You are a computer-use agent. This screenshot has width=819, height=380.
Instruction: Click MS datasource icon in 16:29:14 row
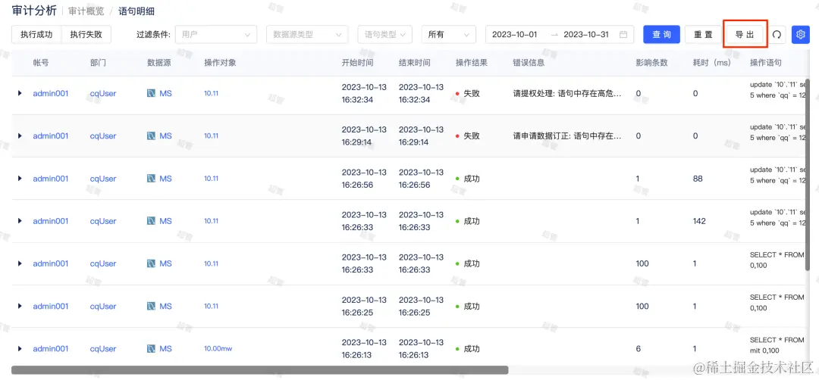pyautogui.click(x=152, y=135)
